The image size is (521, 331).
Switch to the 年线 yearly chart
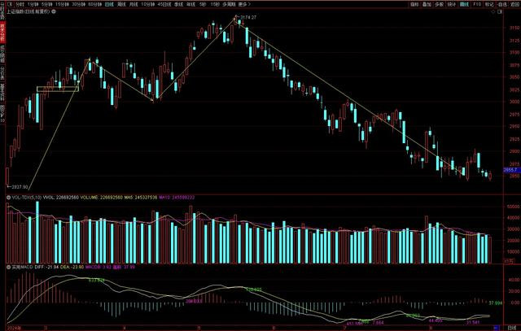191,4
